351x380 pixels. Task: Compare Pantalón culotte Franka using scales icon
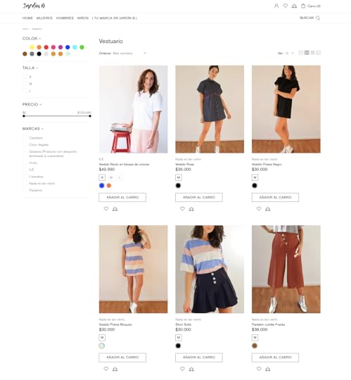(x=268, y=369)
